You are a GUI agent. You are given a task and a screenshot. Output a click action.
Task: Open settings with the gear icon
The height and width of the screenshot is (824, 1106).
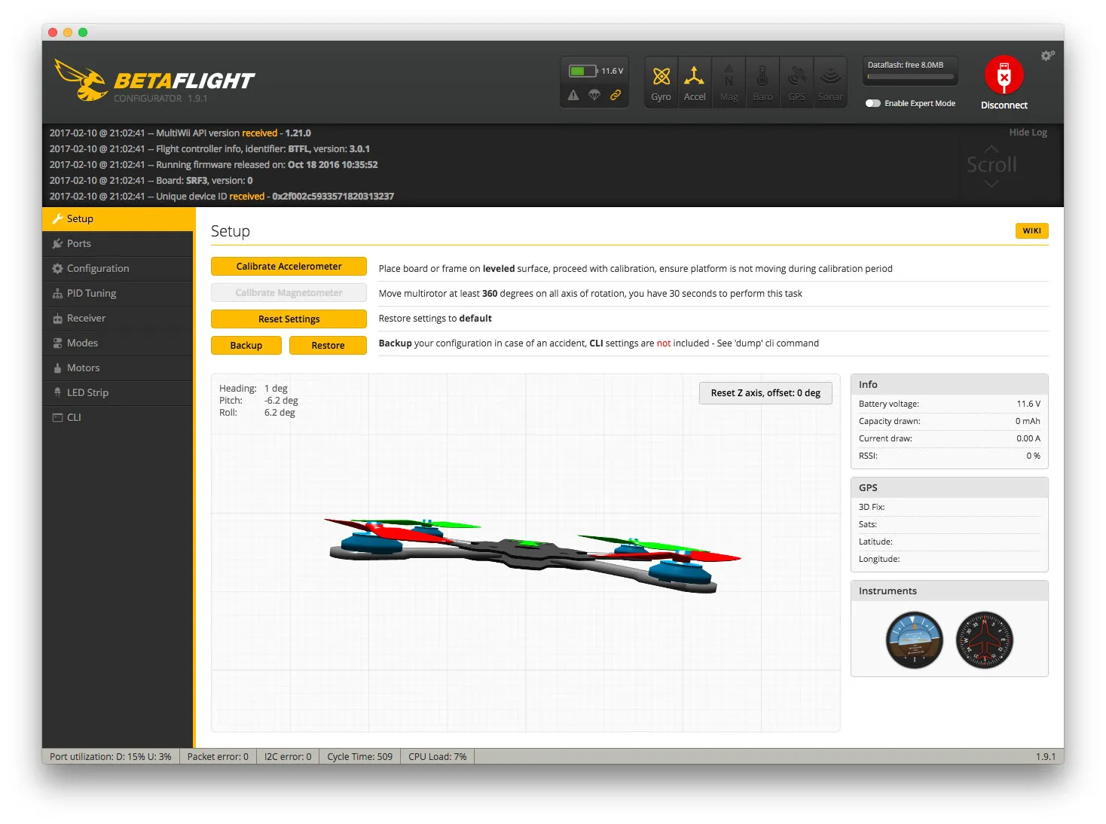(x=1047, y=56)
